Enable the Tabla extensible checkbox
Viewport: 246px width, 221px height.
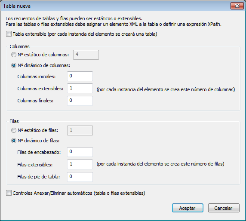coord(9,34)
